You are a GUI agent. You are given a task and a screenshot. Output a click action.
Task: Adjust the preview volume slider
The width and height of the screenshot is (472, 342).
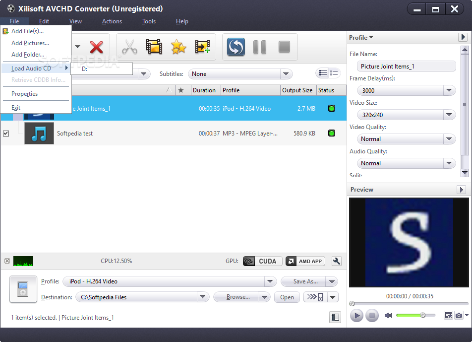pyautogui.click(x=415, y=315)
